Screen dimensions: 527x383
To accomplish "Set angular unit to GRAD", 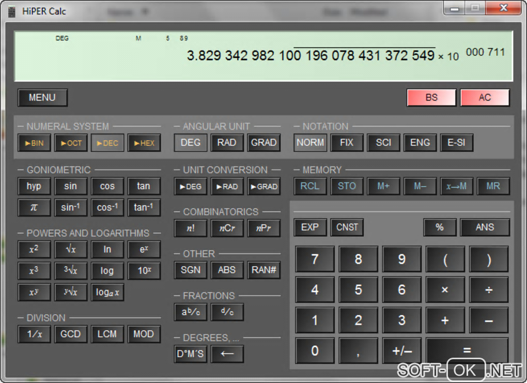I will tap(264, 143).
